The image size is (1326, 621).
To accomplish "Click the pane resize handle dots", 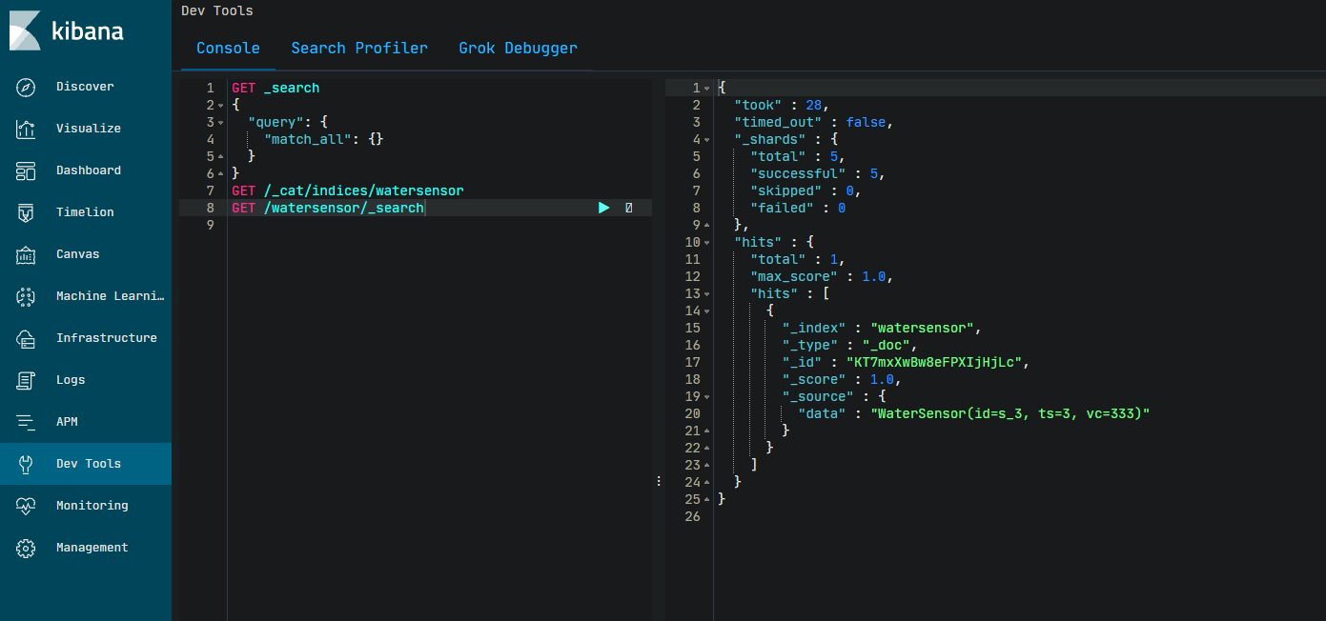I will tap(659, 482).
